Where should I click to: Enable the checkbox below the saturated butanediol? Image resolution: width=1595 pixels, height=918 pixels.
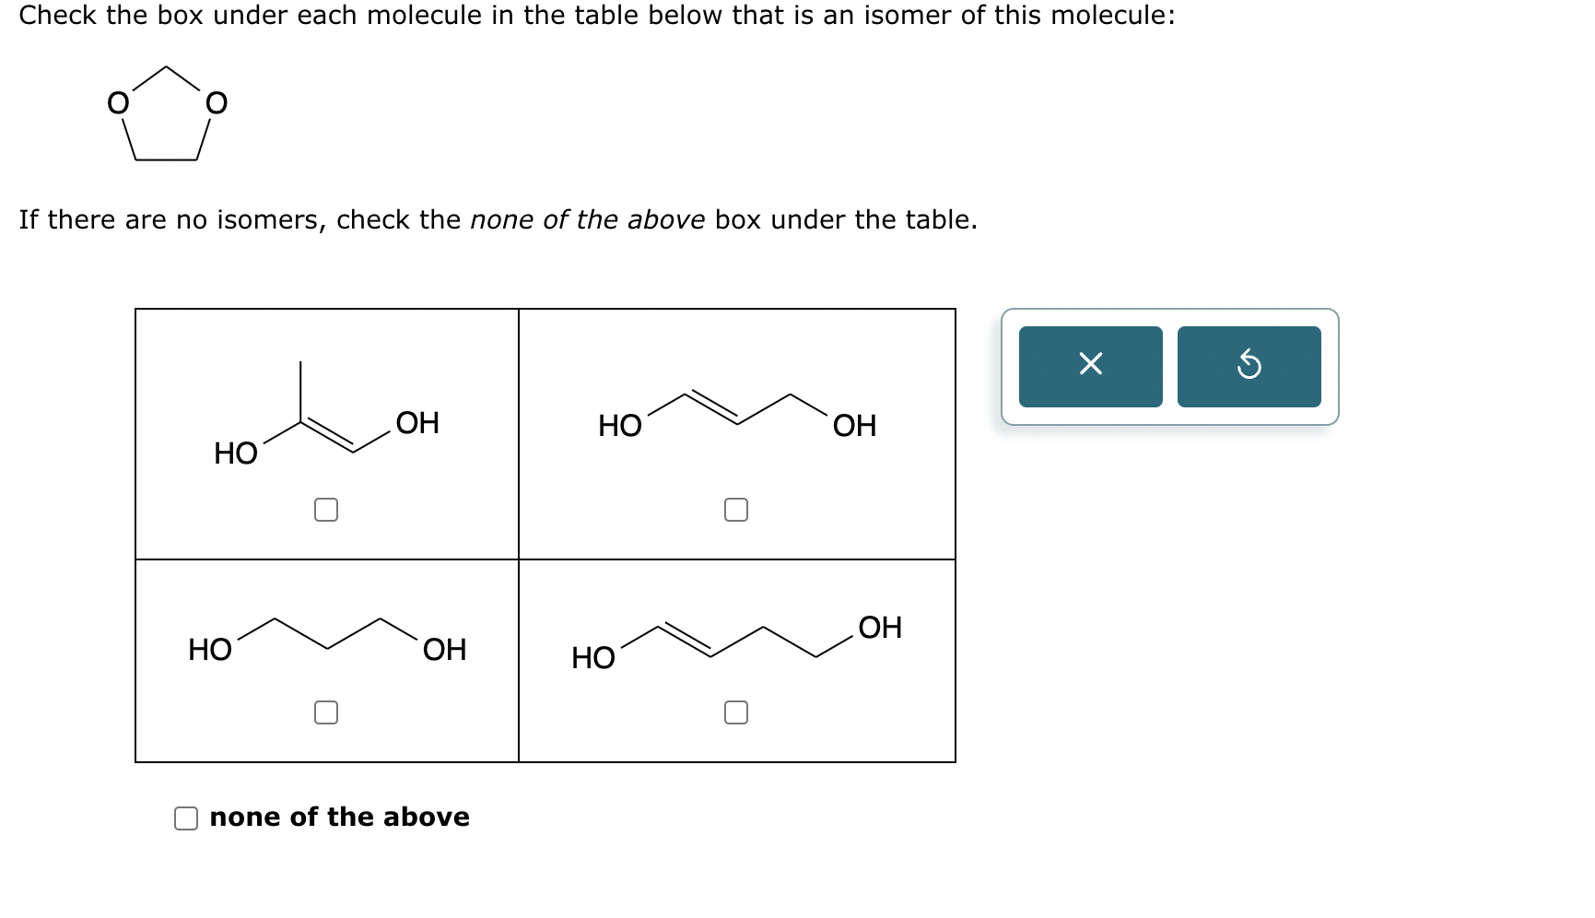coord(326,711)
